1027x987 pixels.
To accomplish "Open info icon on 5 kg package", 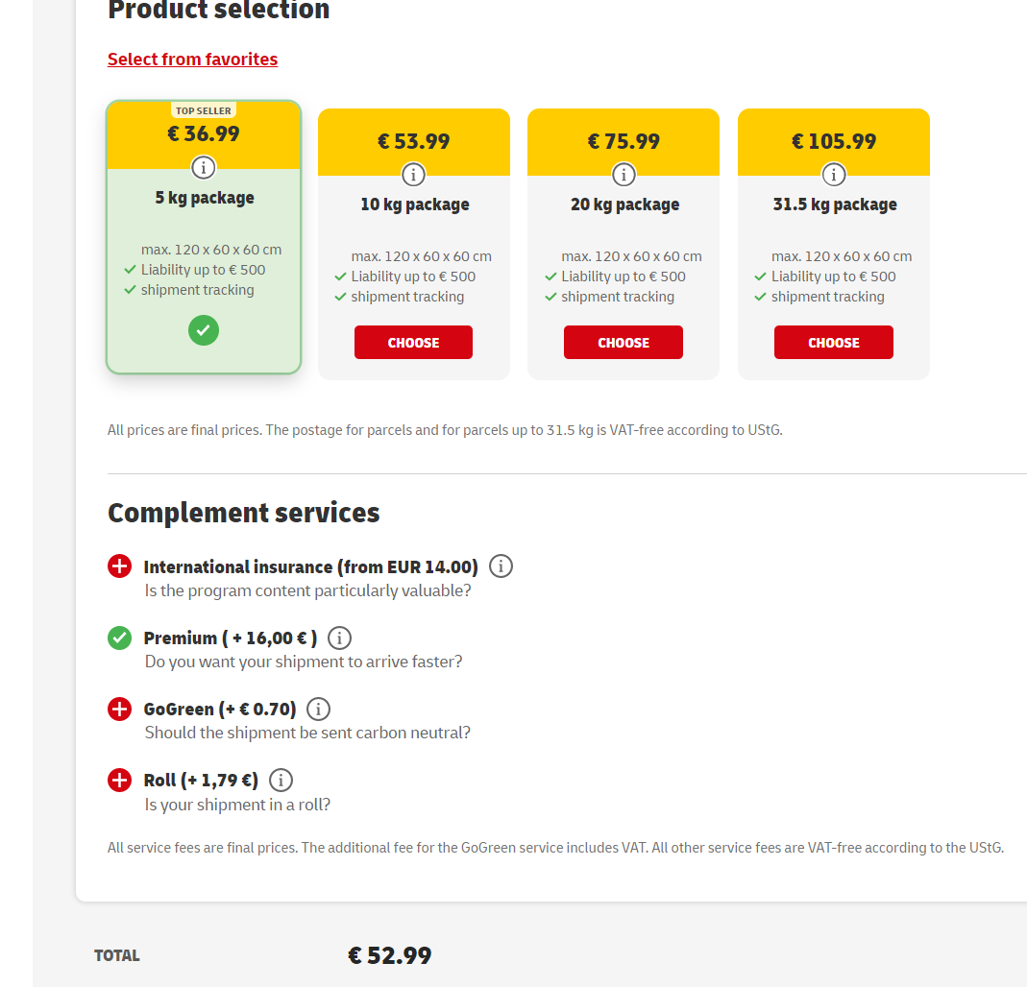I will click(x=203, y=168).
